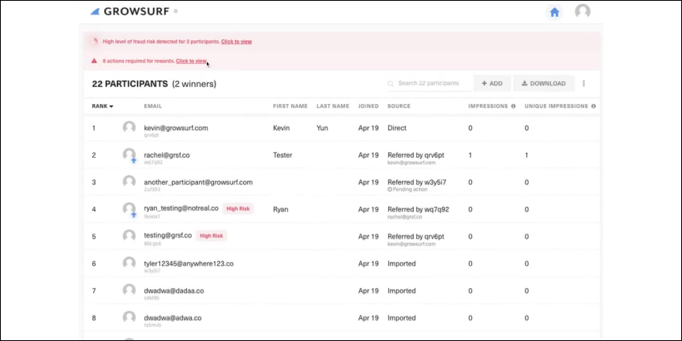Go to the home dashboard icon
This screenshot has height=341, width=682.
click(x=554, y=13)
